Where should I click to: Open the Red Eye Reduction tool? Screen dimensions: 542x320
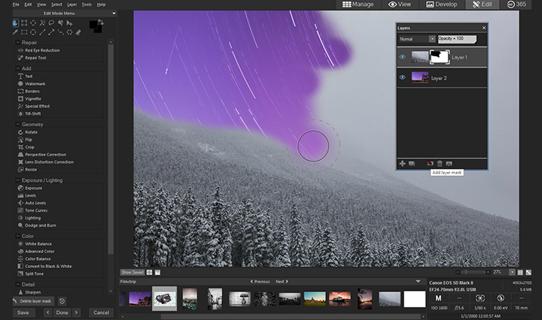pos(42,50)
